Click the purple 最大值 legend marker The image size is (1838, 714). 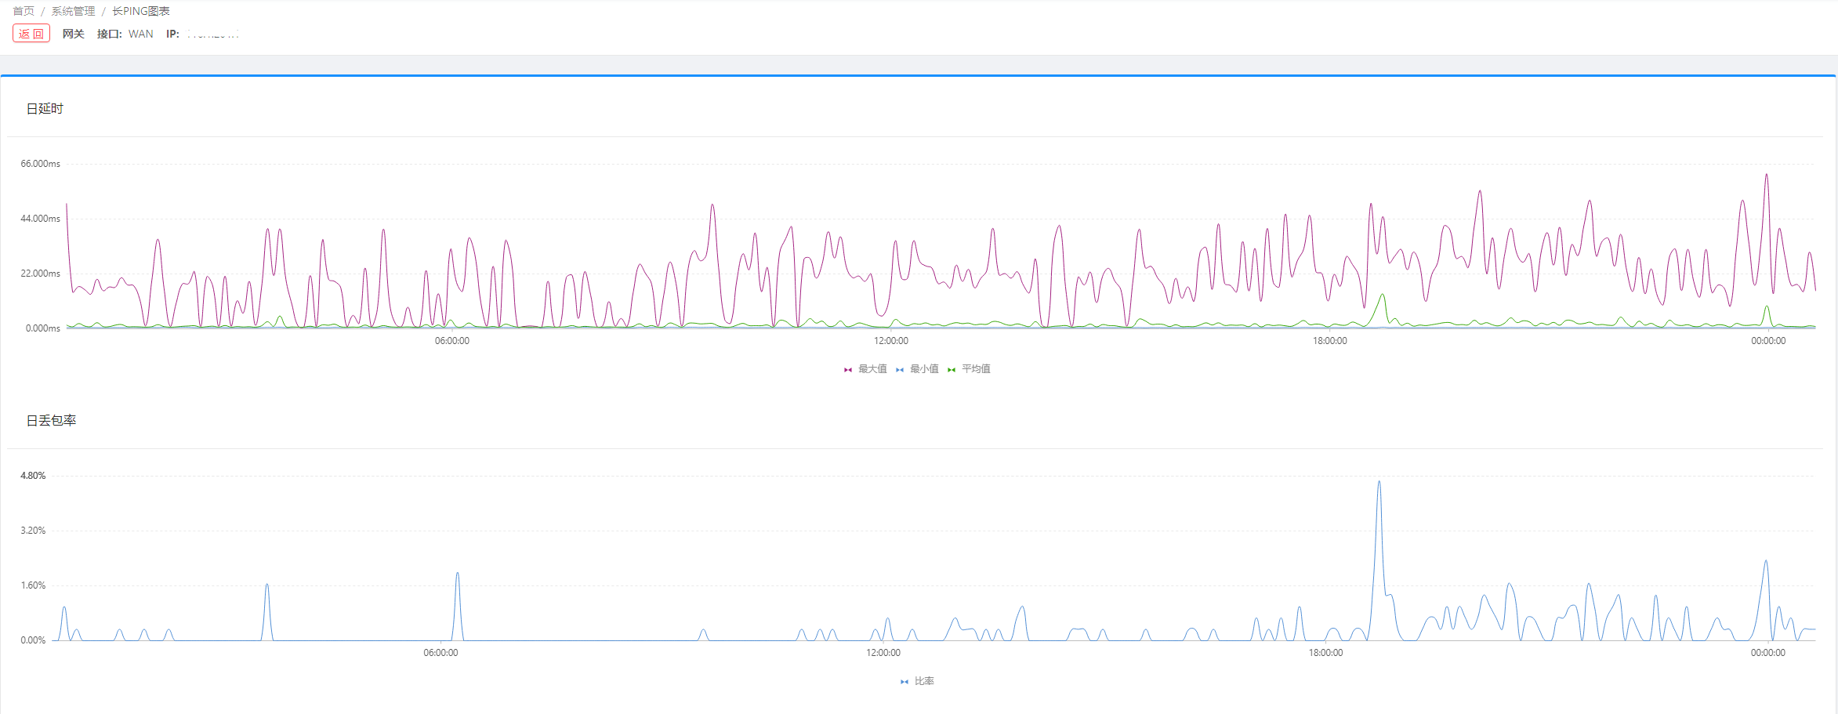click(x=847, y=369)
